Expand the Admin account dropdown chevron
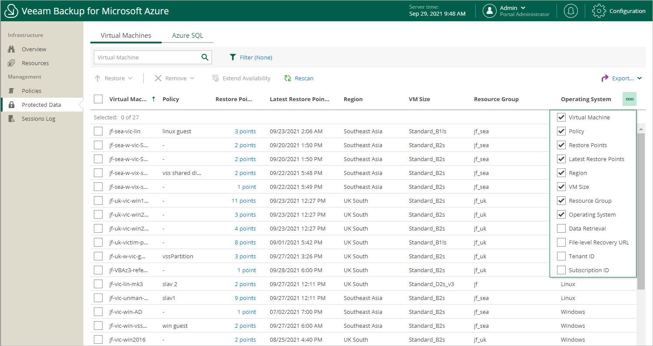The height and width of the screenshot is (346, 653). 523,8
